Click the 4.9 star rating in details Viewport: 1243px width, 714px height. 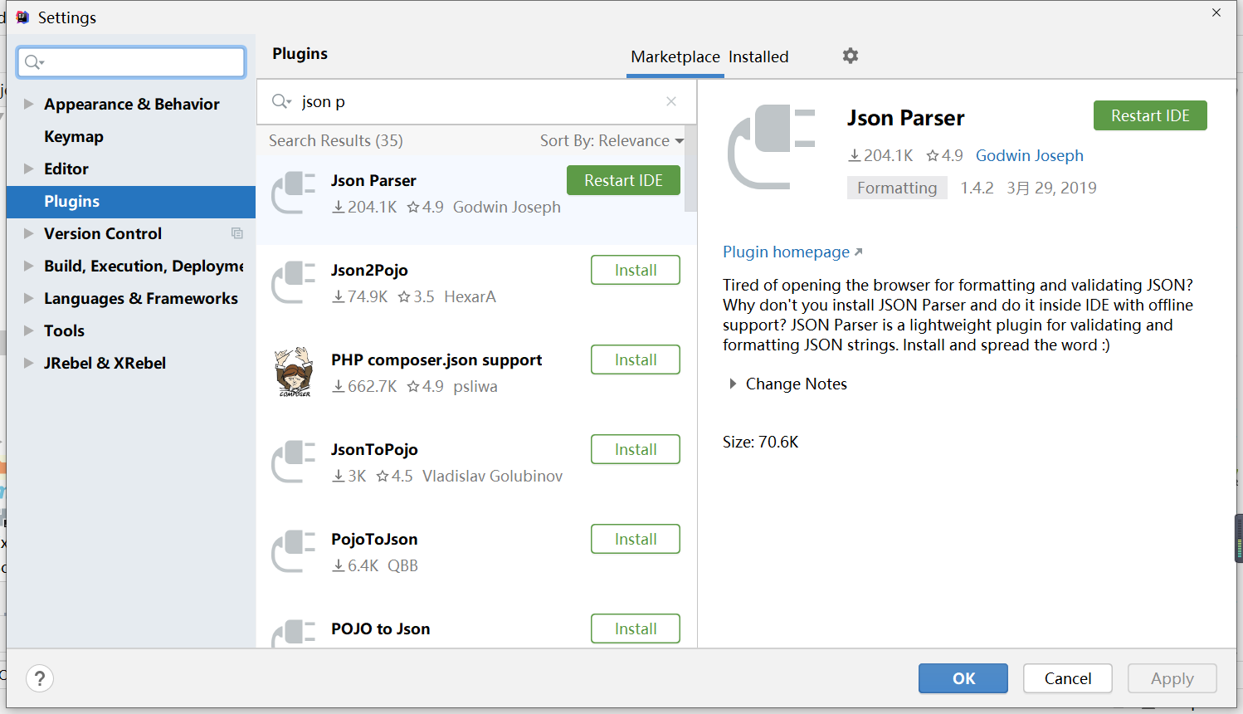point(944,155)
